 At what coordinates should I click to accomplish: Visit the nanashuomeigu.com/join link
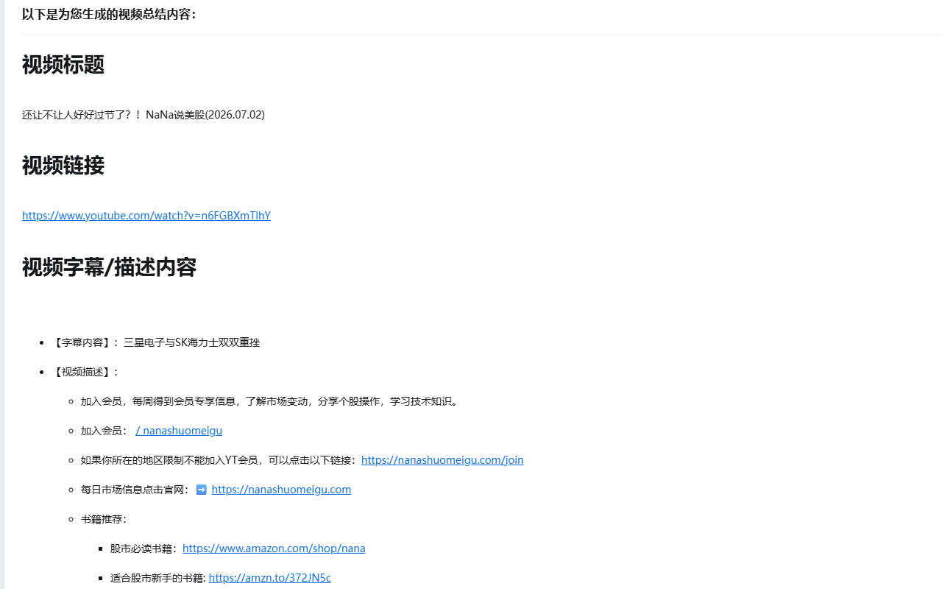tap(442, 460)
